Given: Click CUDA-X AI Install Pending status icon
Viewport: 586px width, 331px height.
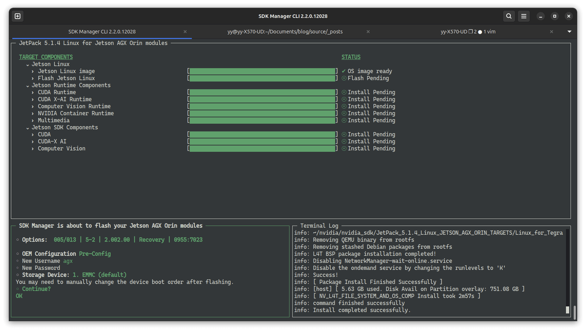Looking at the screenshot, I should coord(344,141).
